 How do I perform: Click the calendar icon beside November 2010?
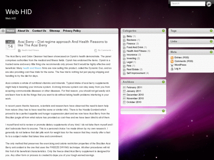124,99
